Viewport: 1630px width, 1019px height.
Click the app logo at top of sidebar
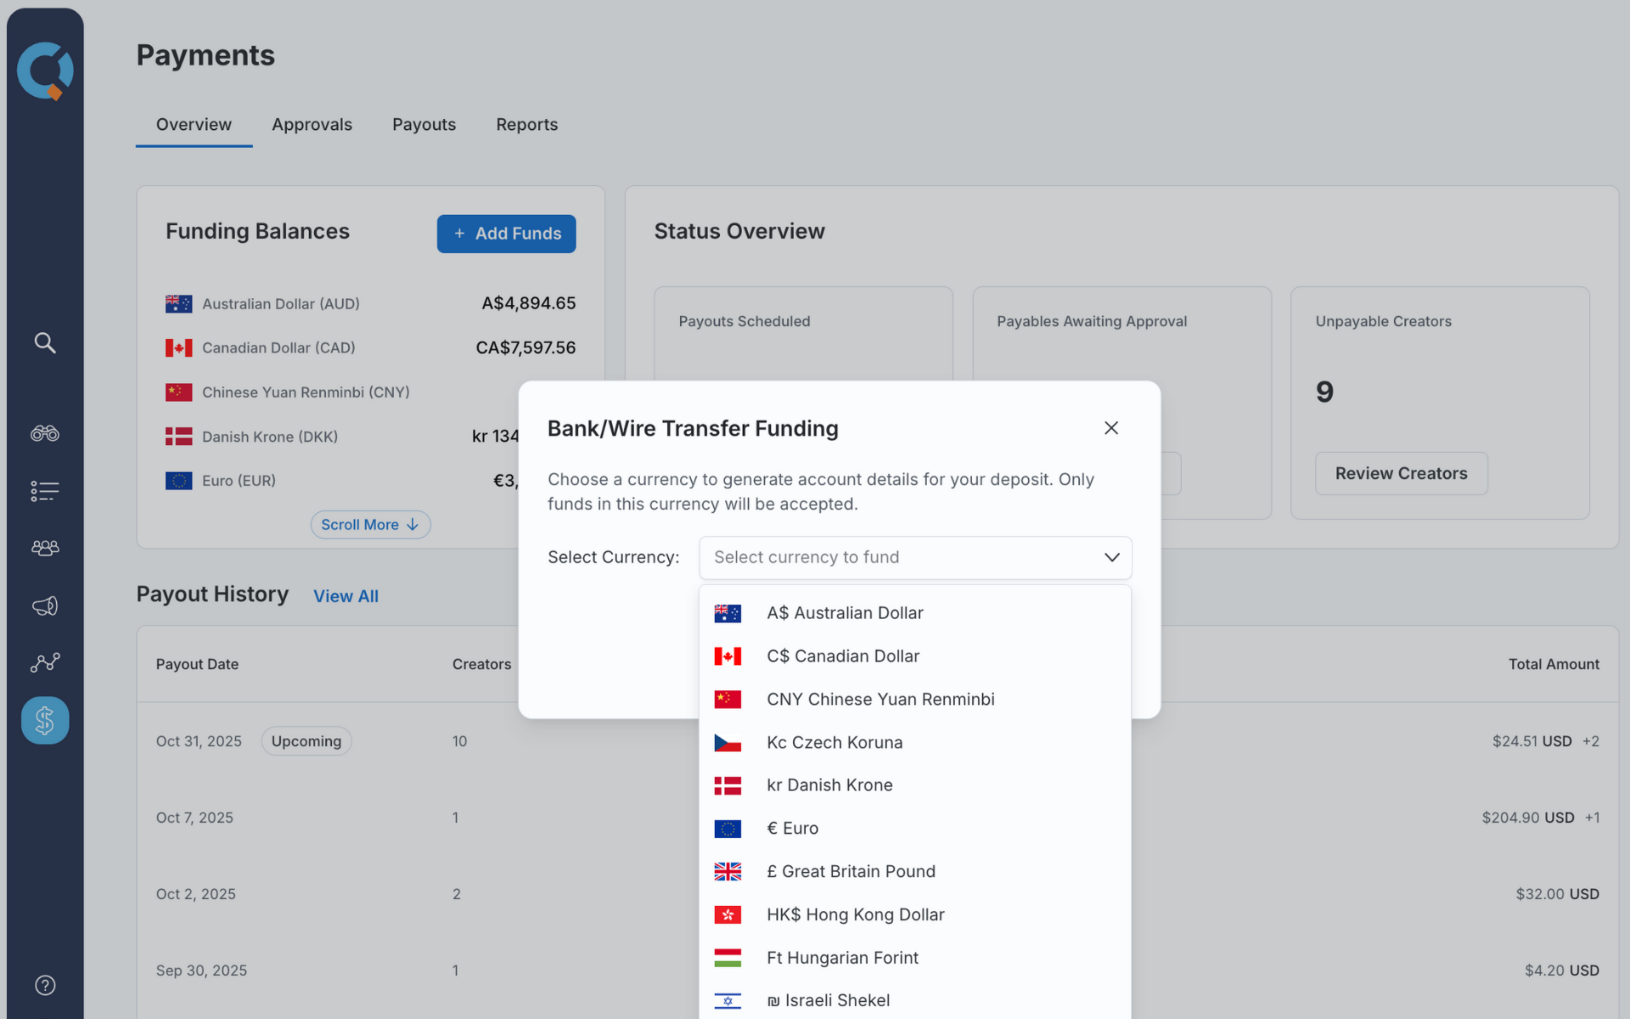(x=44, y=71)
